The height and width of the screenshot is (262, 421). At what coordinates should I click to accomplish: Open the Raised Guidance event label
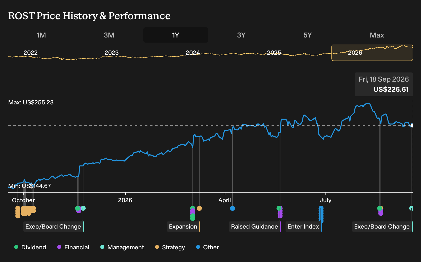point(255,227)
